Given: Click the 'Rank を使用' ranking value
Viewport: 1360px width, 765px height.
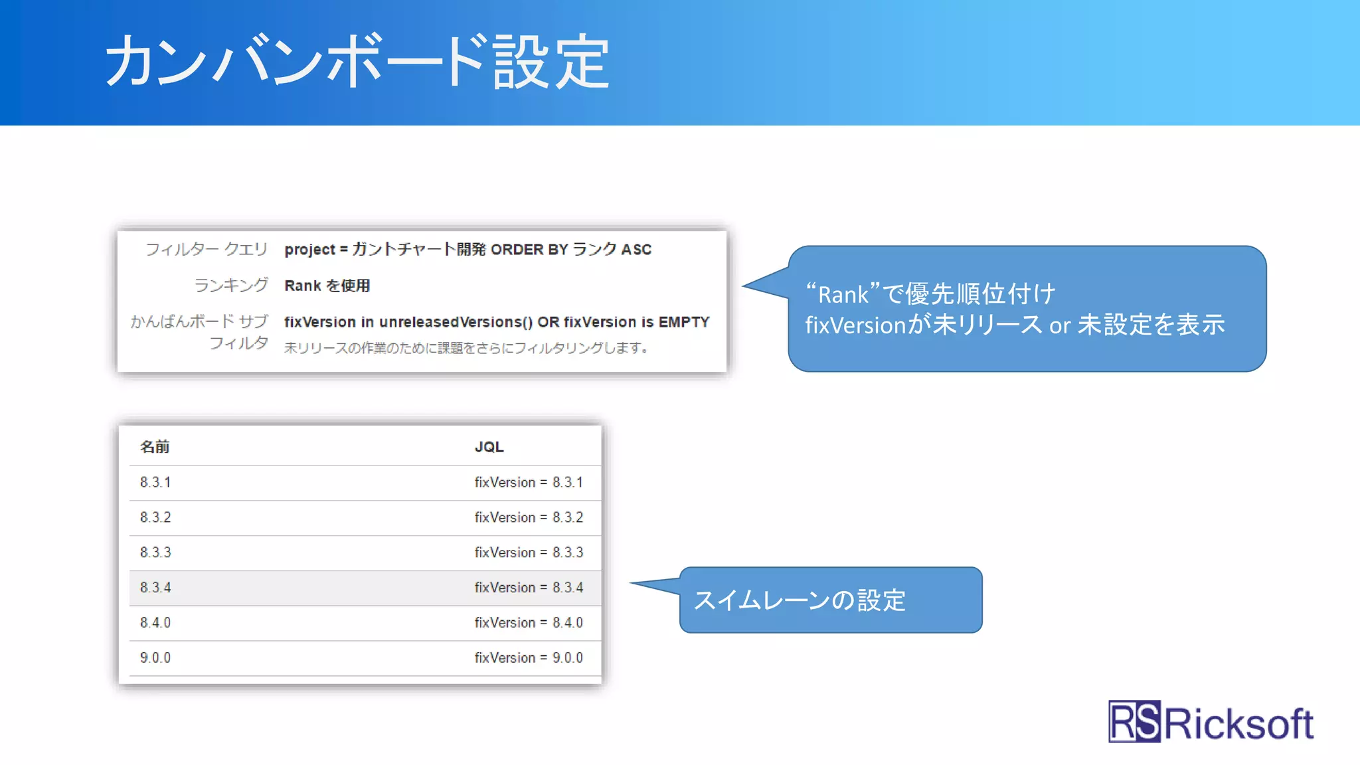Looking at the screenshot, I should (327, 286).
